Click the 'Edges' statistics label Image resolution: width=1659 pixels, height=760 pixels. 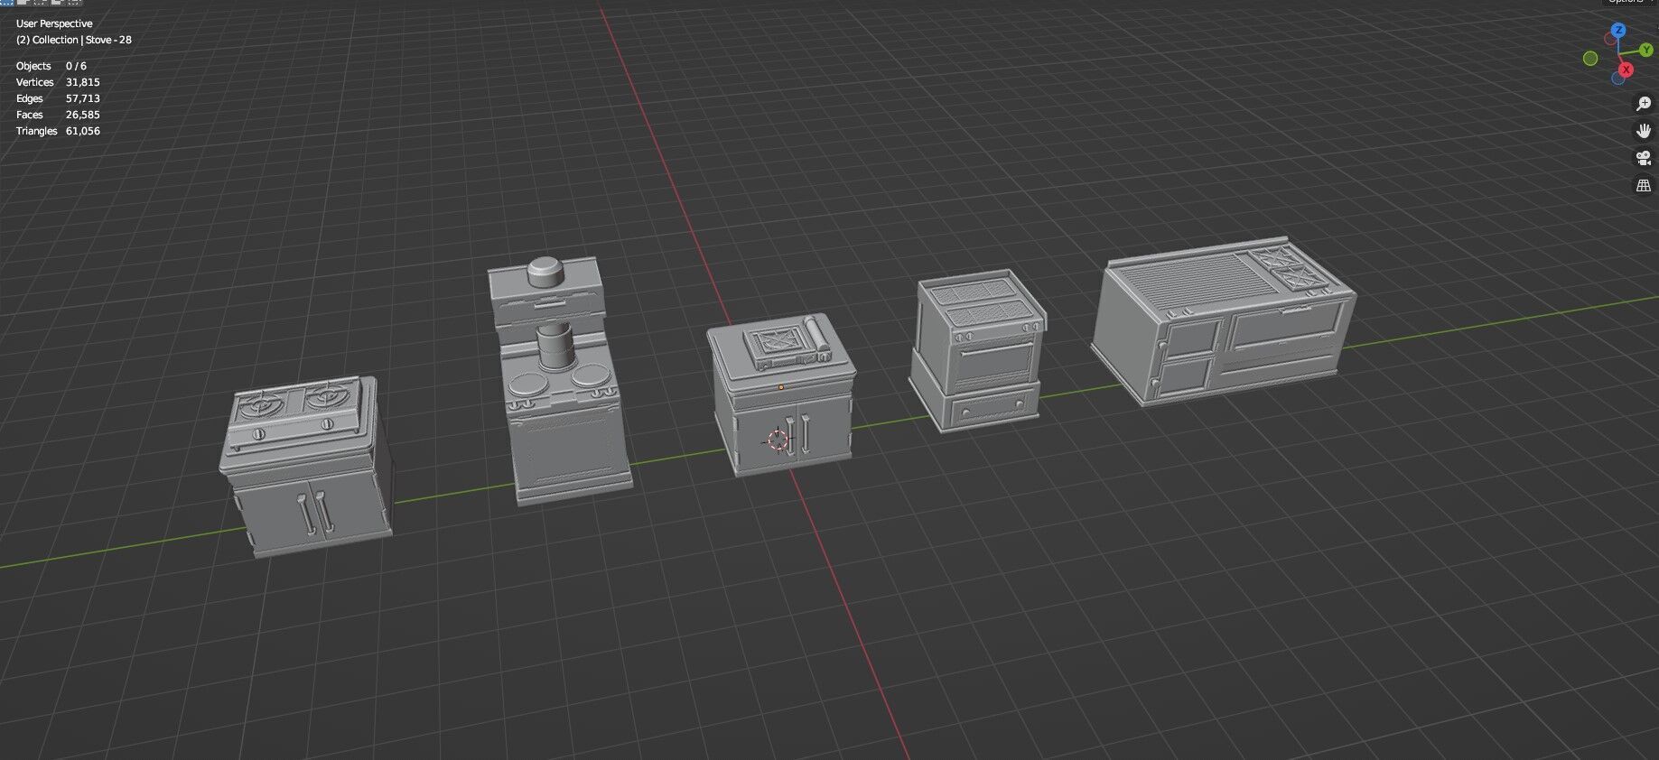pyautogui.click(x=29, y=98)
